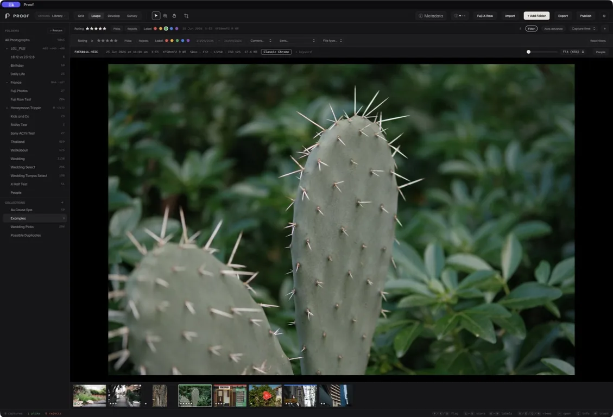Click the Add Folder button

(x=536, y=16)
